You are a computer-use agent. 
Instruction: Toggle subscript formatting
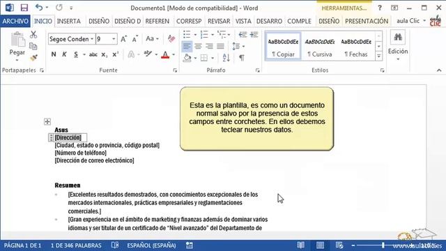point(105,54)
